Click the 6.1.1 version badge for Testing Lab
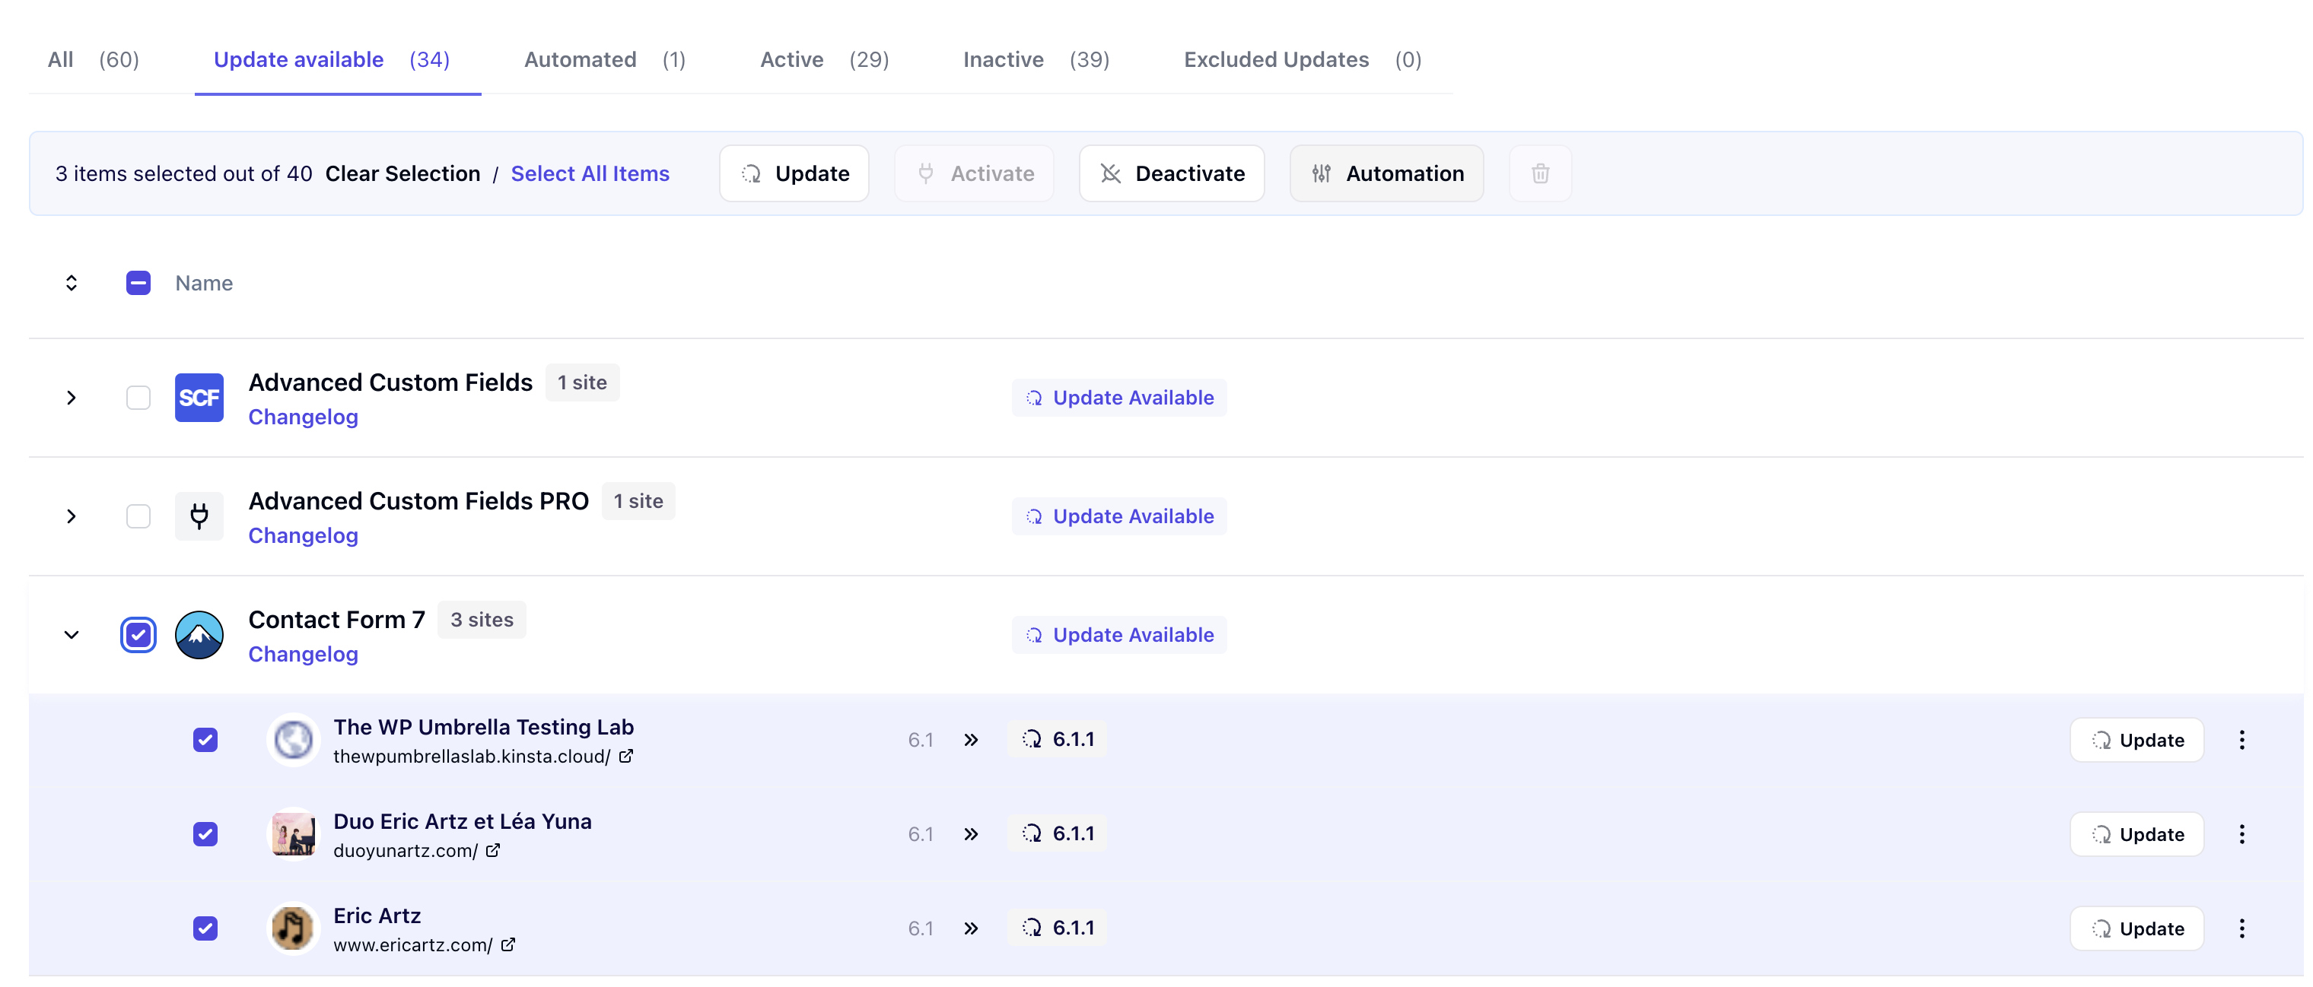 pos(1058,739)
